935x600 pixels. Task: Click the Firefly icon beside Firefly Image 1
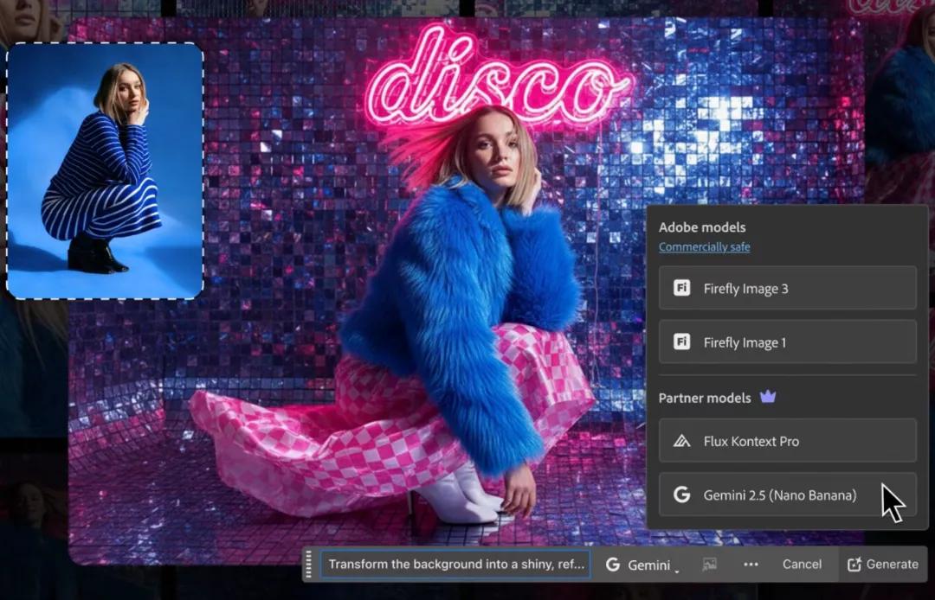[x=681, y=342]
